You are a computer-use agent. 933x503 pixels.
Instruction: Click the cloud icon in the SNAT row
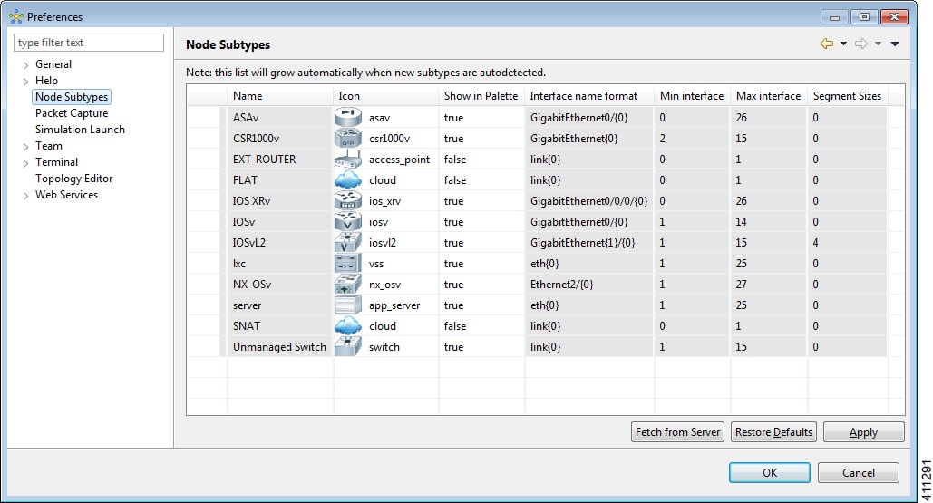(348, 325)
